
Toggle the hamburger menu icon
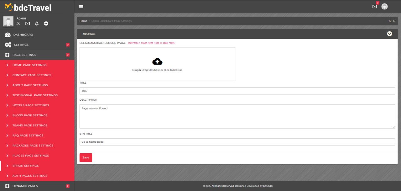pyautogui.click(x=81, y=7)
